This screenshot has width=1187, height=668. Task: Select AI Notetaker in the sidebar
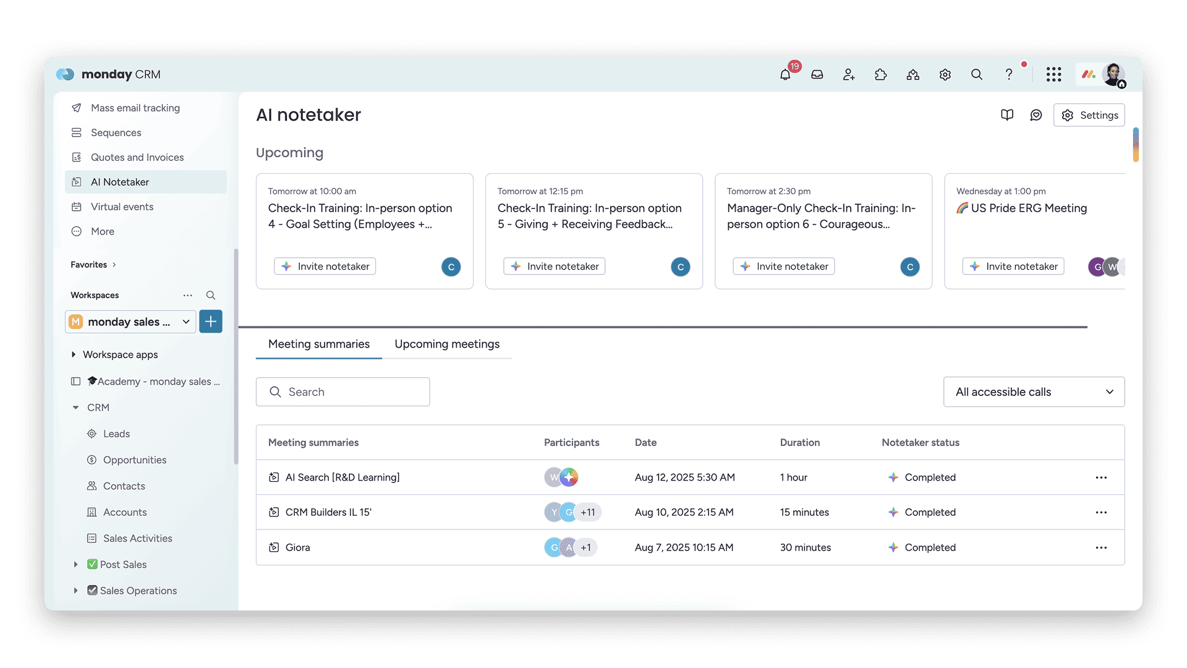pyautogui.click(x=146, y=182)
